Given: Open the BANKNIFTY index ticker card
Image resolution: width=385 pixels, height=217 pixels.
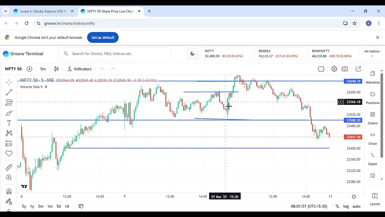Looking at the screenshot, I should [334, 54].
